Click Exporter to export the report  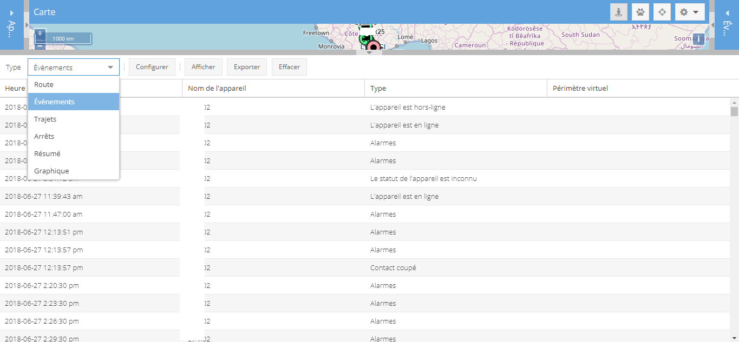click(246, 66)
